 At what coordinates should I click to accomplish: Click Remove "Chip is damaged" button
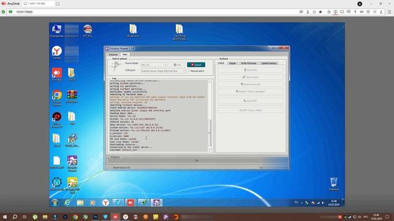tap(251, 91)
